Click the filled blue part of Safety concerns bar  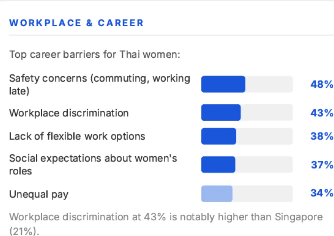223,84
